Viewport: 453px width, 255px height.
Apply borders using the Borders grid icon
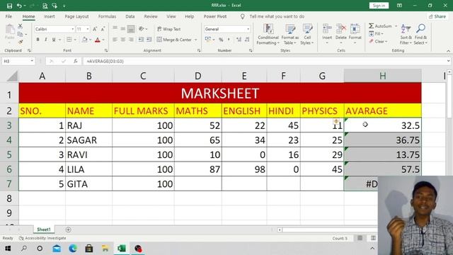pyautogui.click(x=69, y=40)
